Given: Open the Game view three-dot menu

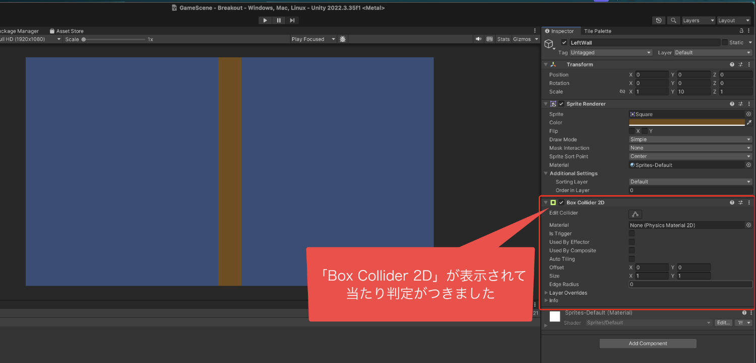Looking at the screenshot, I should (535, 31).
